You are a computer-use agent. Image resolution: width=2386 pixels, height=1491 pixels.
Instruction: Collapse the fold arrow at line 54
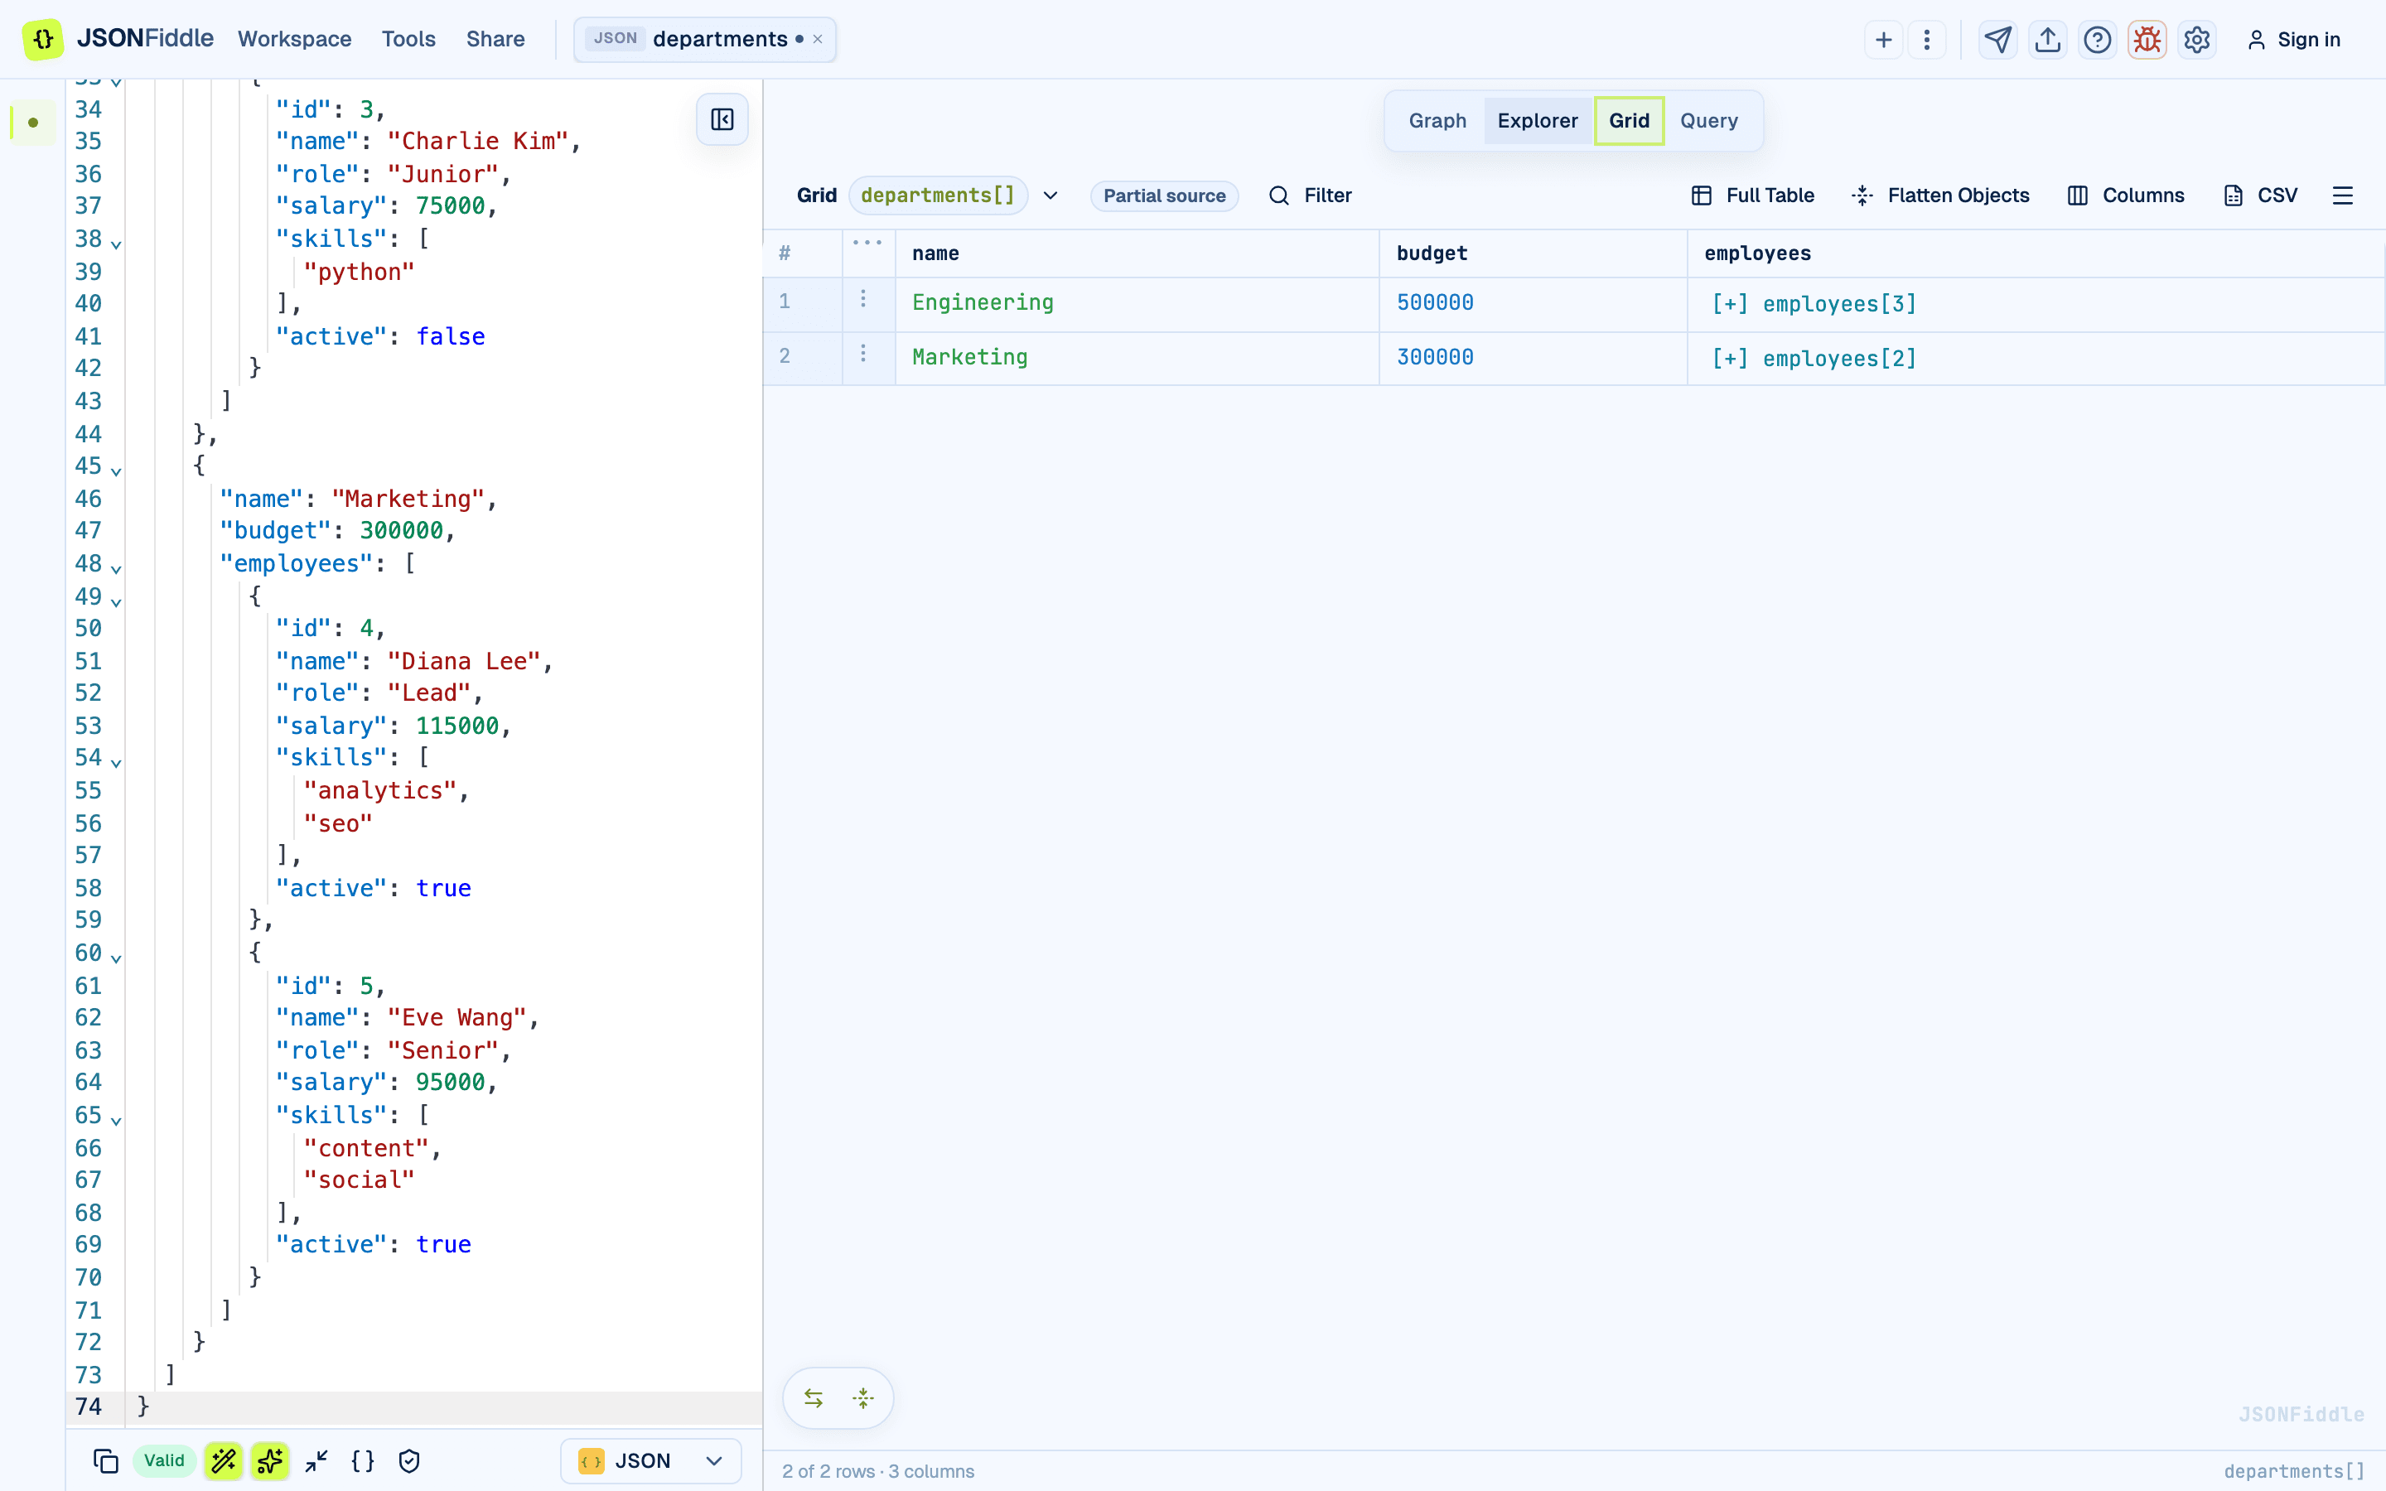[x=116, y=763]
